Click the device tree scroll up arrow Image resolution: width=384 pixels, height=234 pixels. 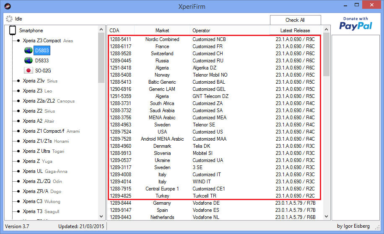[x=101, y=29]
